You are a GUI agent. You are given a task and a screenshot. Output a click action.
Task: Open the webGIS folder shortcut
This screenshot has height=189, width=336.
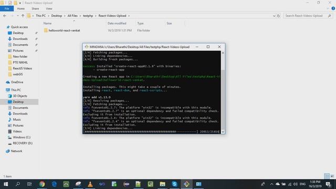17,74
